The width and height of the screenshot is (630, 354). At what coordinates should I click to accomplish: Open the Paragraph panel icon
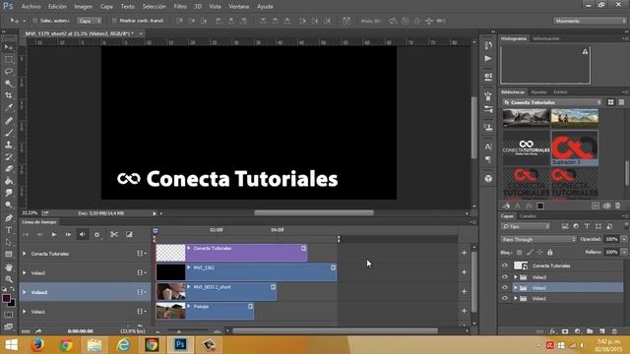488,159
